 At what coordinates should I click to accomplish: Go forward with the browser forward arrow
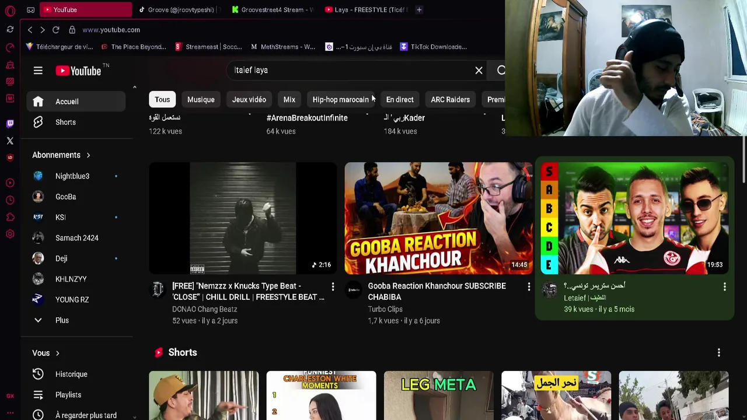[x=43, y=30]
